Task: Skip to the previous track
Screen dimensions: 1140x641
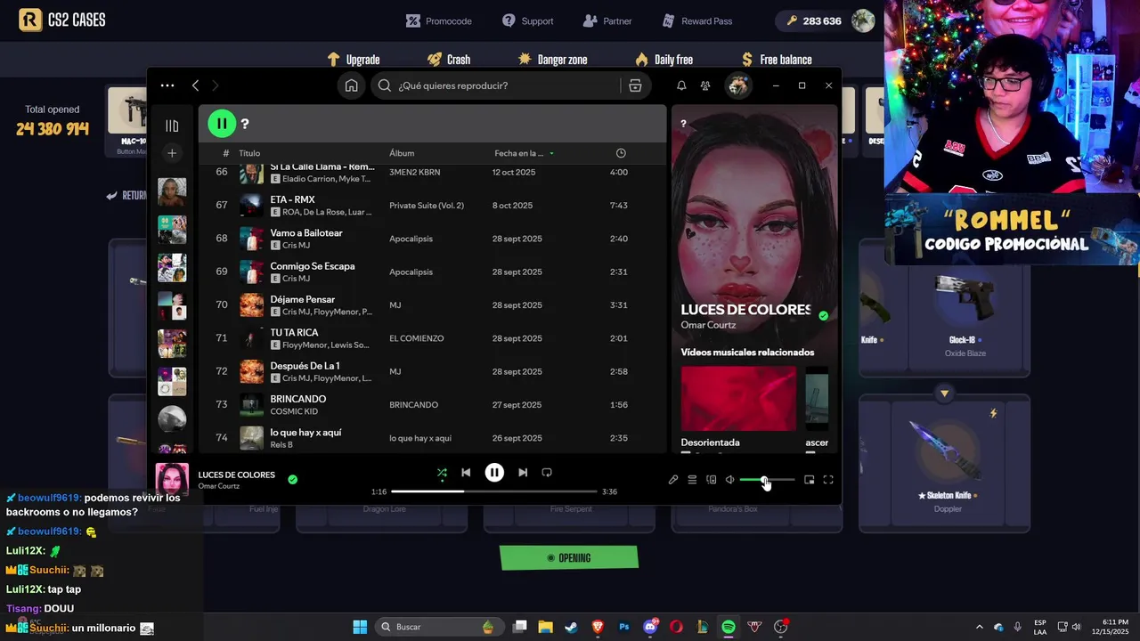Action: pos(466,473)
